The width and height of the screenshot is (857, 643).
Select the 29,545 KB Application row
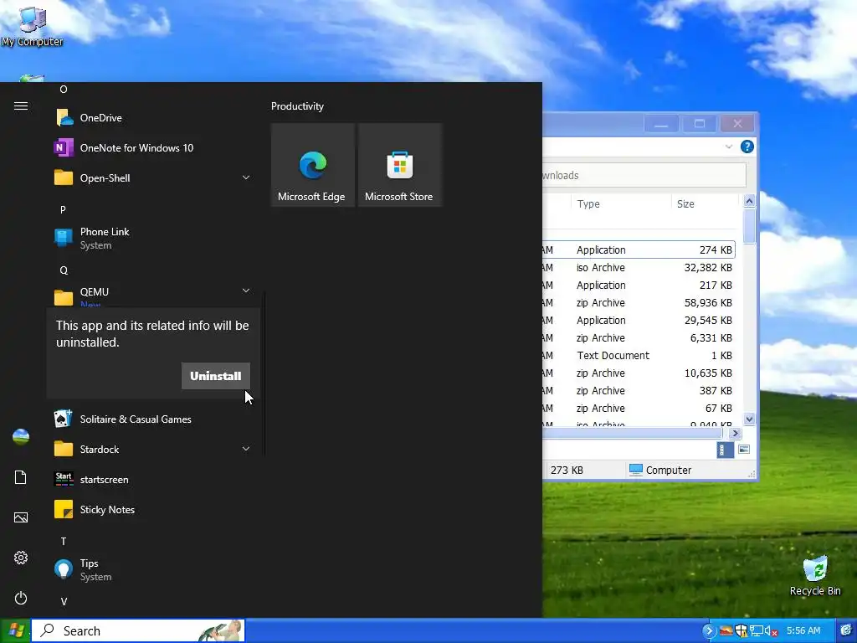click(639, 320)
